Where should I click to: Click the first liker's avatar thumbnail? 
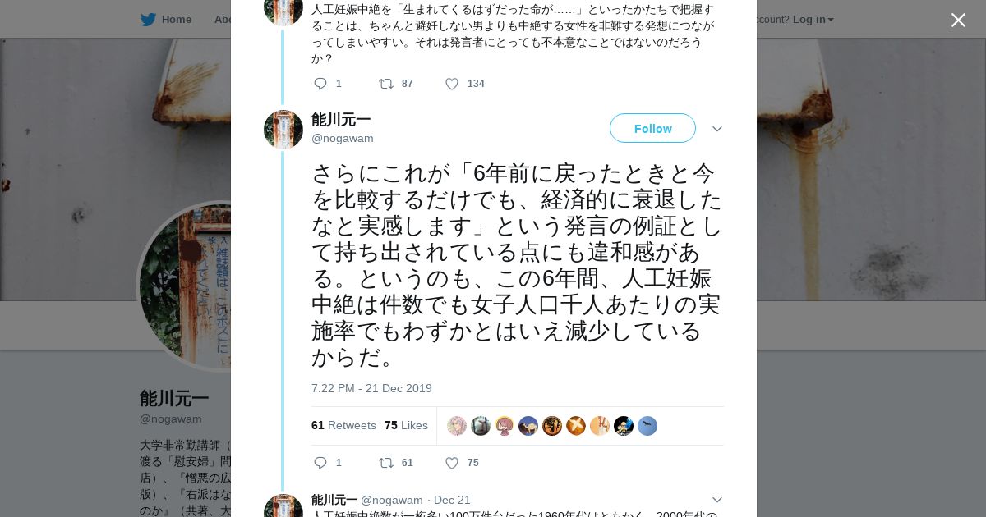(457, 426)
